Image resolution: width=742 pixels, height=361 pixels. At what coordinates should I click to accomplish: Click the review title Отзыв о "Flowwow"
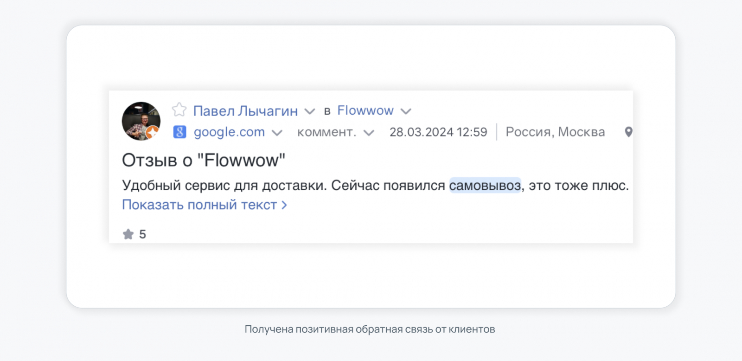click(x=204, y=160)
